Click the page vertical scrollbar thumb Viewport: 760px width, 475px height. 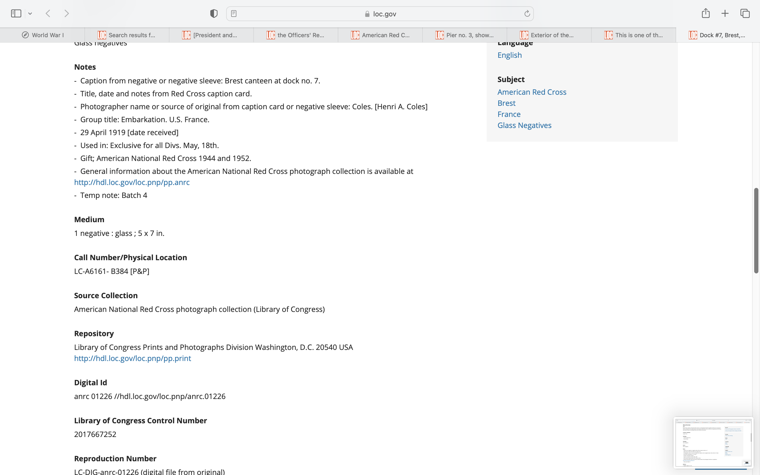tap(756, 230)
